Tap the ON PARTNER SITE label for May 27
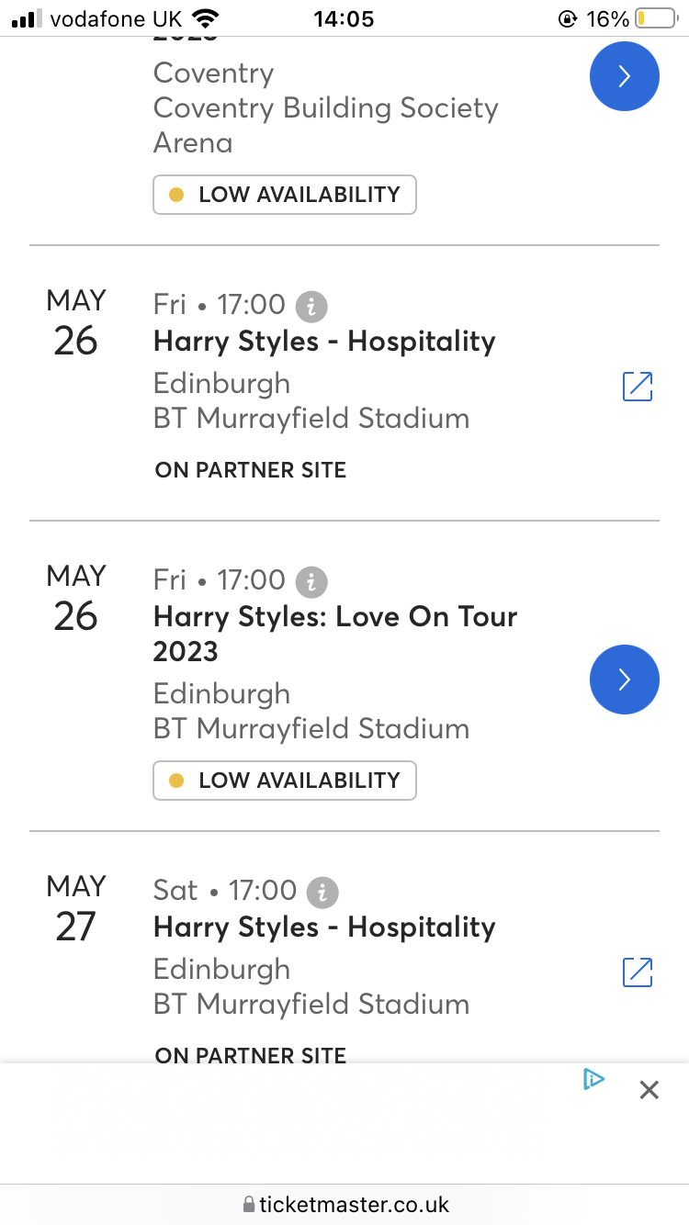 click(251, 1055)
